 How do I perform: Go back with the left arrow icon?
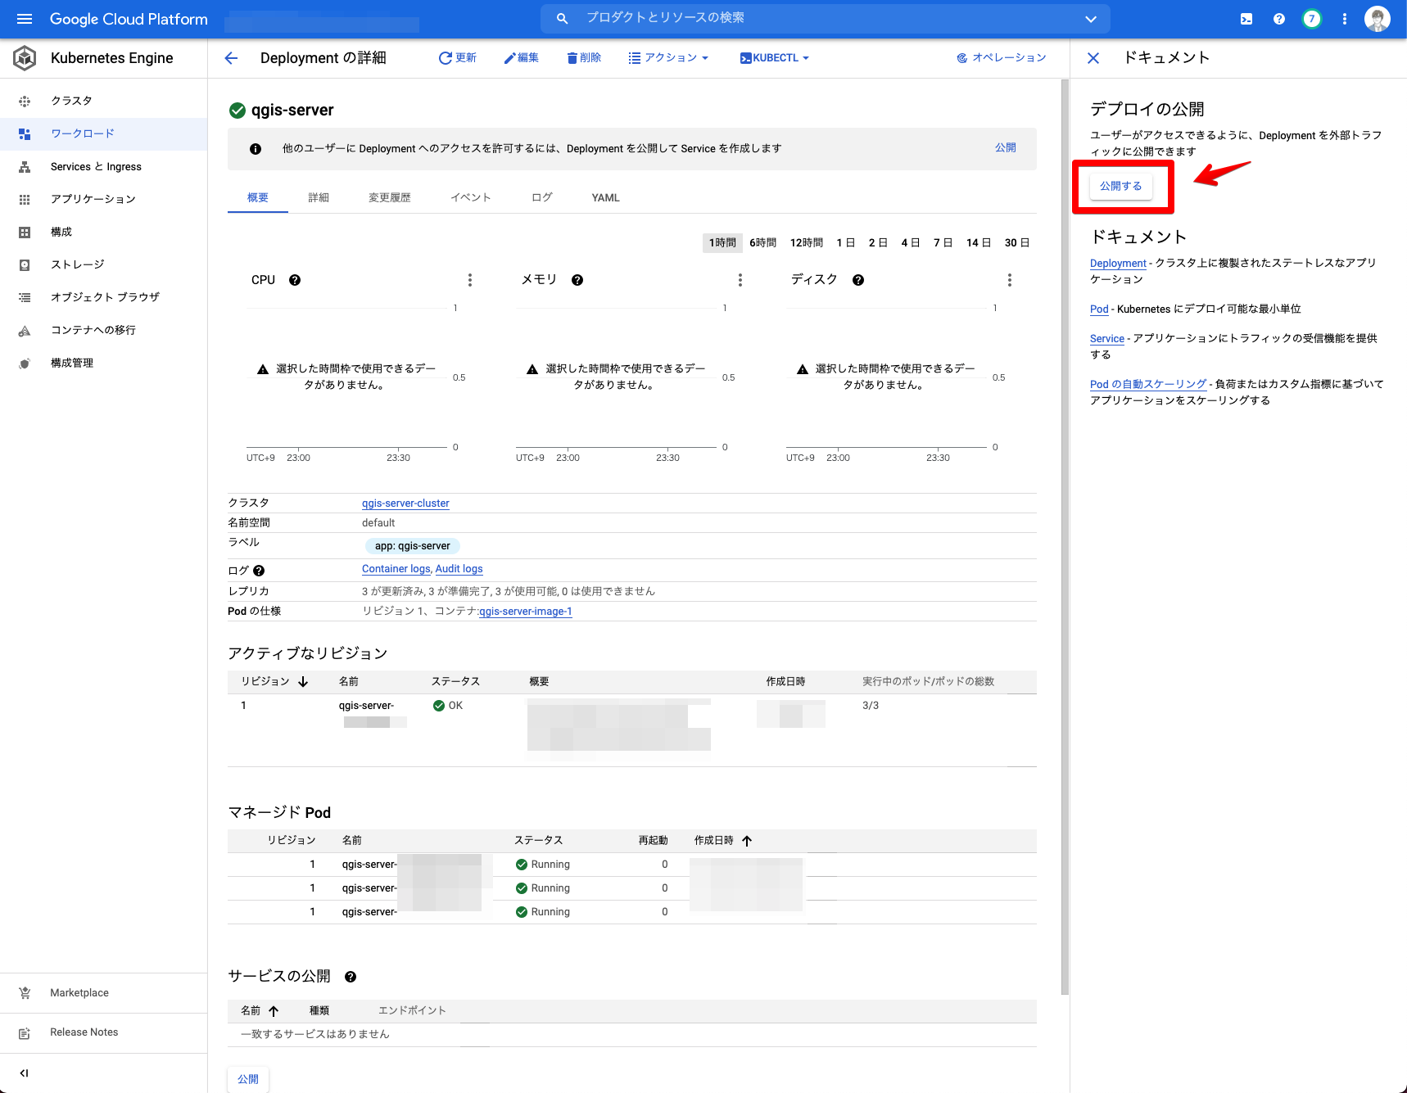(231, 58)
